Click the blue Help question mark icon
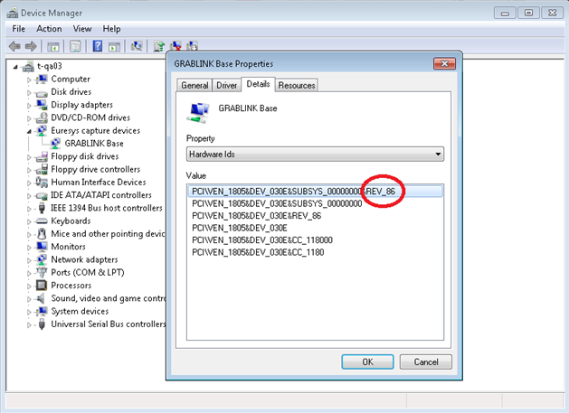Viewport: 569px width, 413px height. [97, 46]
